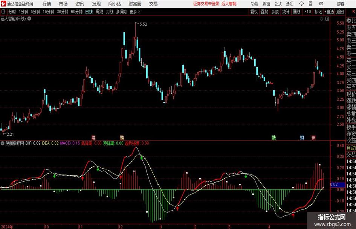Click the 统计 statistics button
The height and width of the screenshot is (229, 356).
click(286, 12)
